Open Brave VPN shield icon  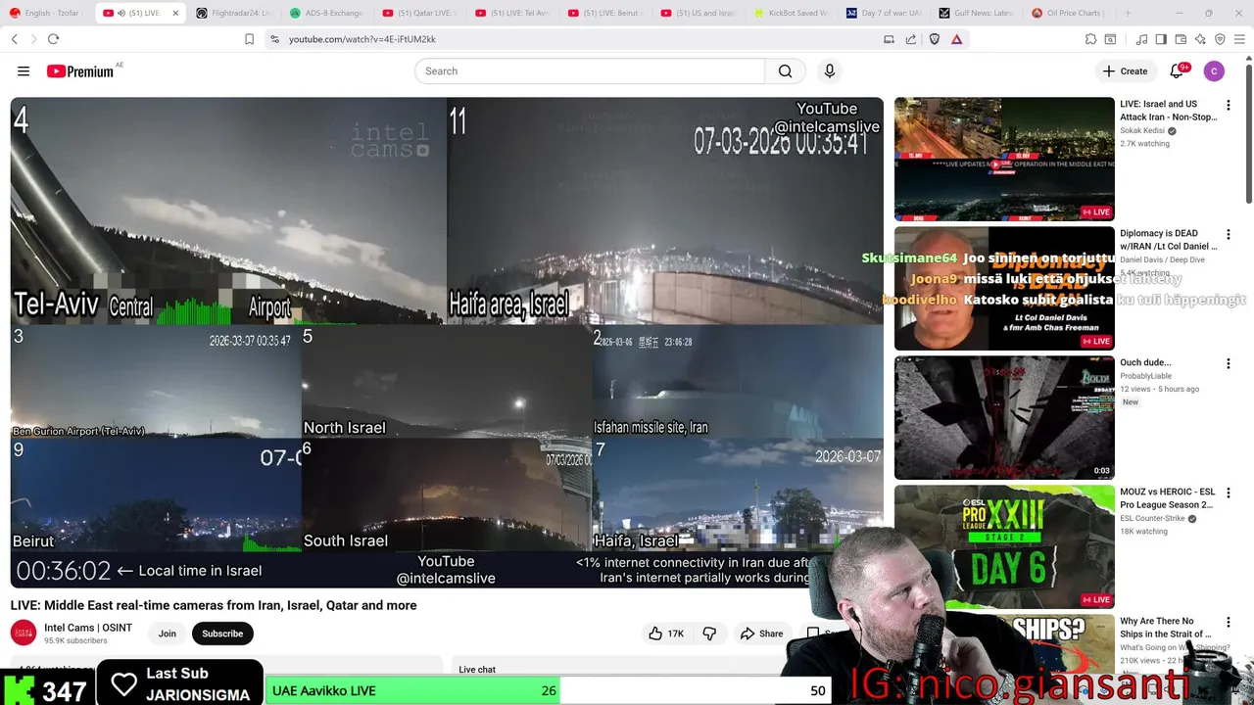point(1220,39)
